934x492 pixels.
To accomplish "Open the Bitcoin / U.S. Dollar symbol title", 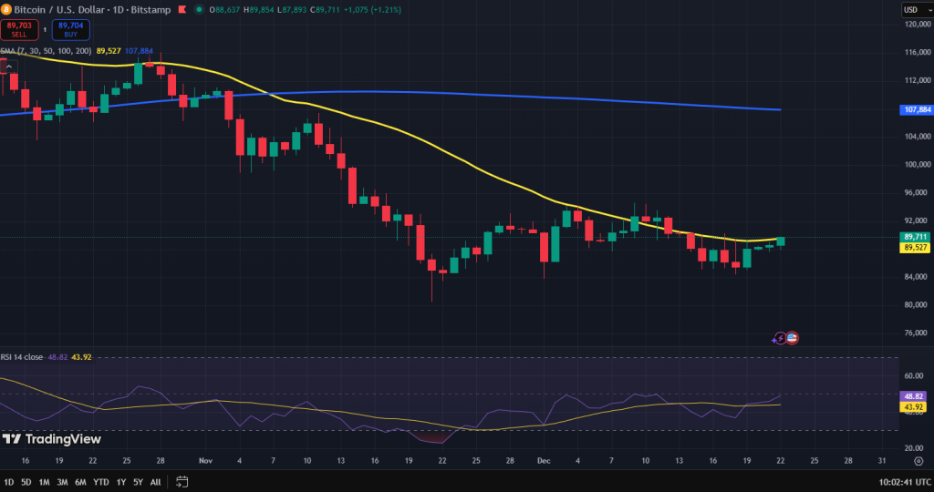I will [92, 9].
